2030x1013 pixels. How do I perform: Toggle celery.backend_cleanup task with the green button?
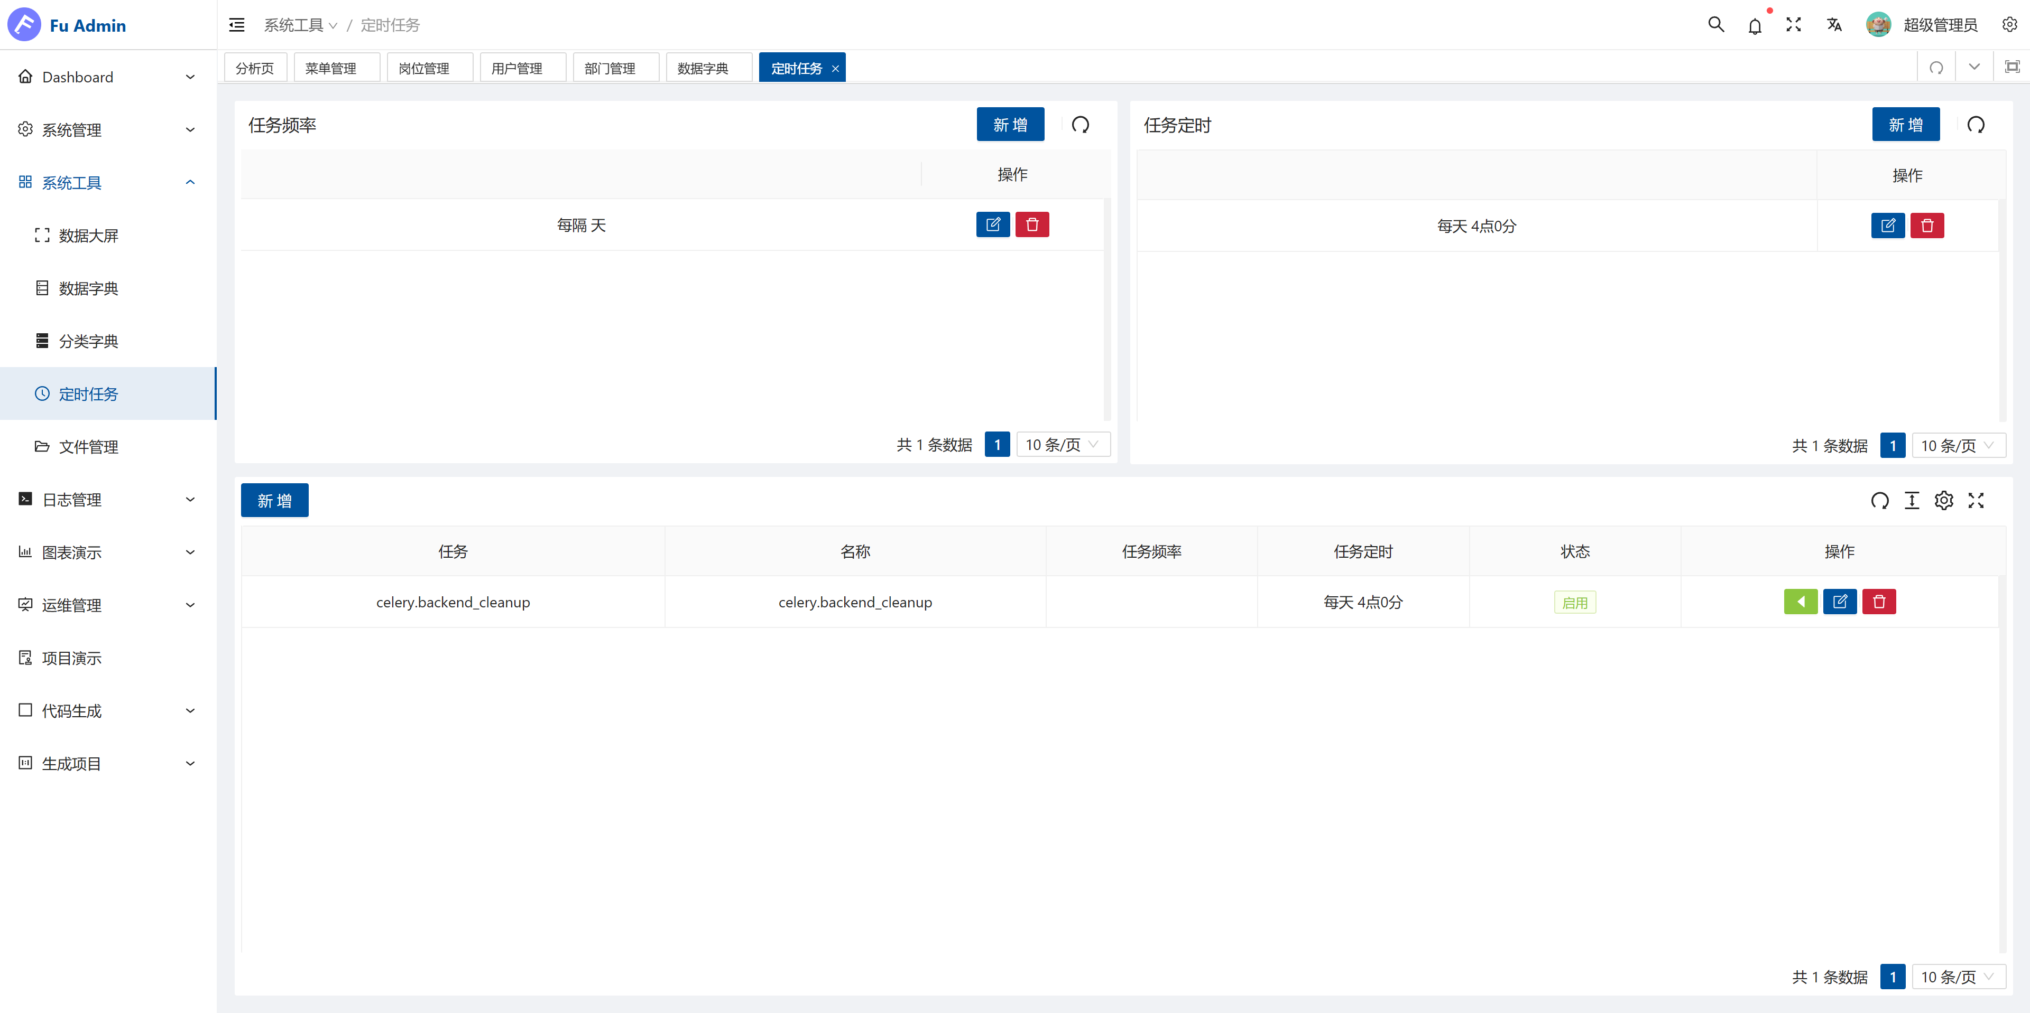coord(1800,602)
